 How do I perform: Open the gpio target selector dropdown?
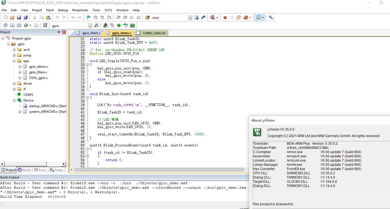point(90,26)
